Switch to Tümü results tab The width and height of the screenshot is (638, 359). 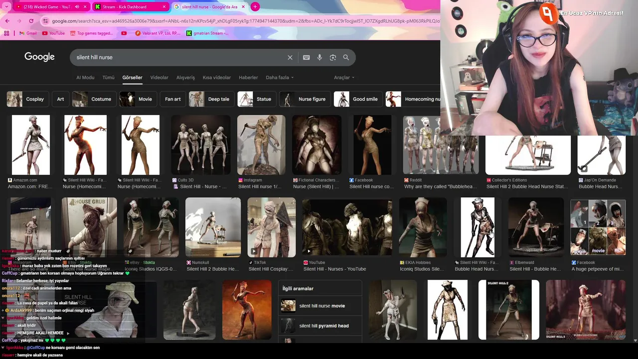click(108, 77)
